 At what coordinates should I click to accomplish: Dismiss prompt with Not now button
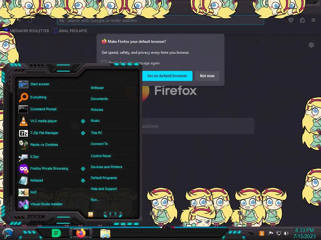coord(207,76)
